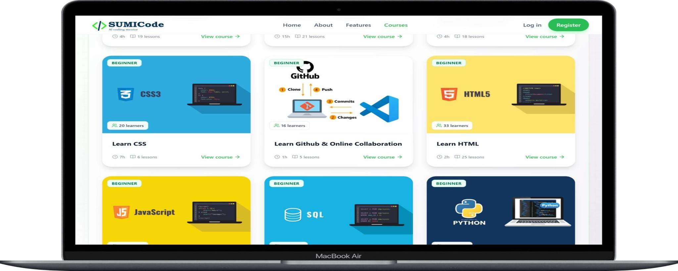Click the Python snake logo icon

[x=469, y=208]
